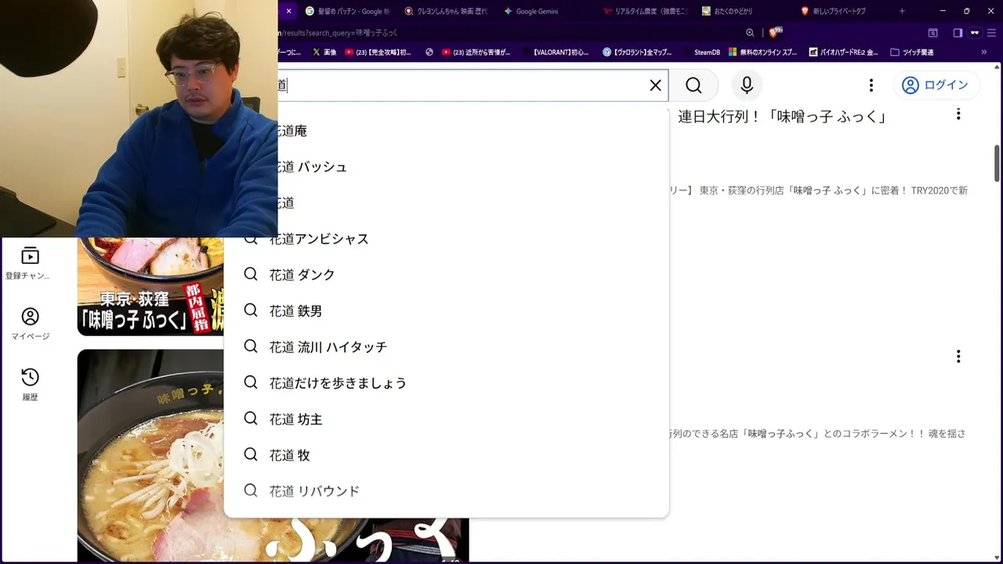The height and width of the screenshot is (564, 1003).
Task: Open マイページ in the sidebar
Action: [30, 324]
